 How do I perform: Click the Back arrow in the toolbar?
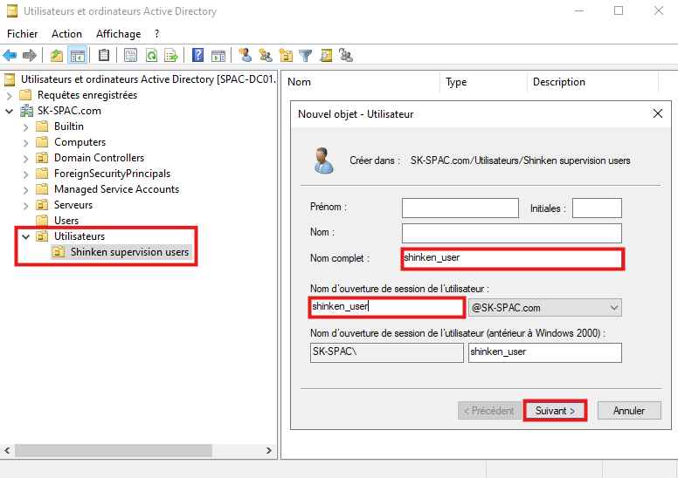(x=10, y=56)
